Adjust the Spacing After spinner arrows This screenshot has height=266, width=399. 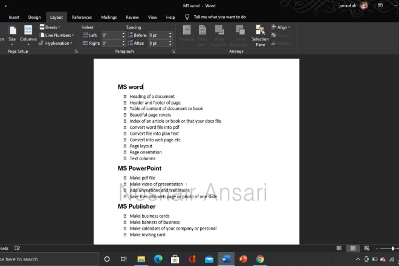point(170,44)
